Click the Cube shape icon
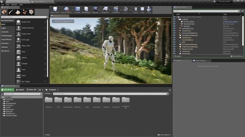 click(x=18, y=52)
